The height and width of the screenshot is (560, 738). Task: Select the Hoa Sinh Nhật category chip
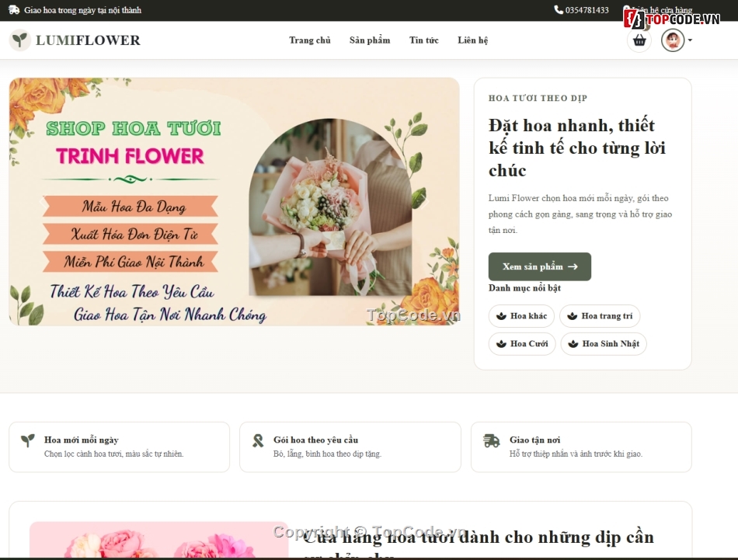(x=604, y=343)
